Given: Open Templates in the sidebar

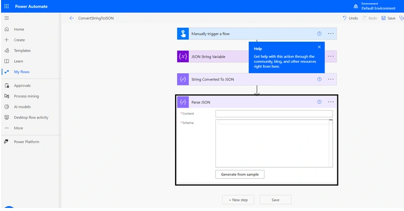Looking at the screenshot, I should pyautogui.click(x=22, y=50).
